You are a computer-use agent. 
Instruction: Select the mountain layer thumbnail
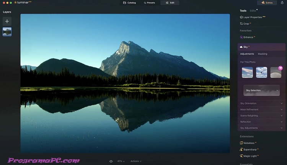7,32
